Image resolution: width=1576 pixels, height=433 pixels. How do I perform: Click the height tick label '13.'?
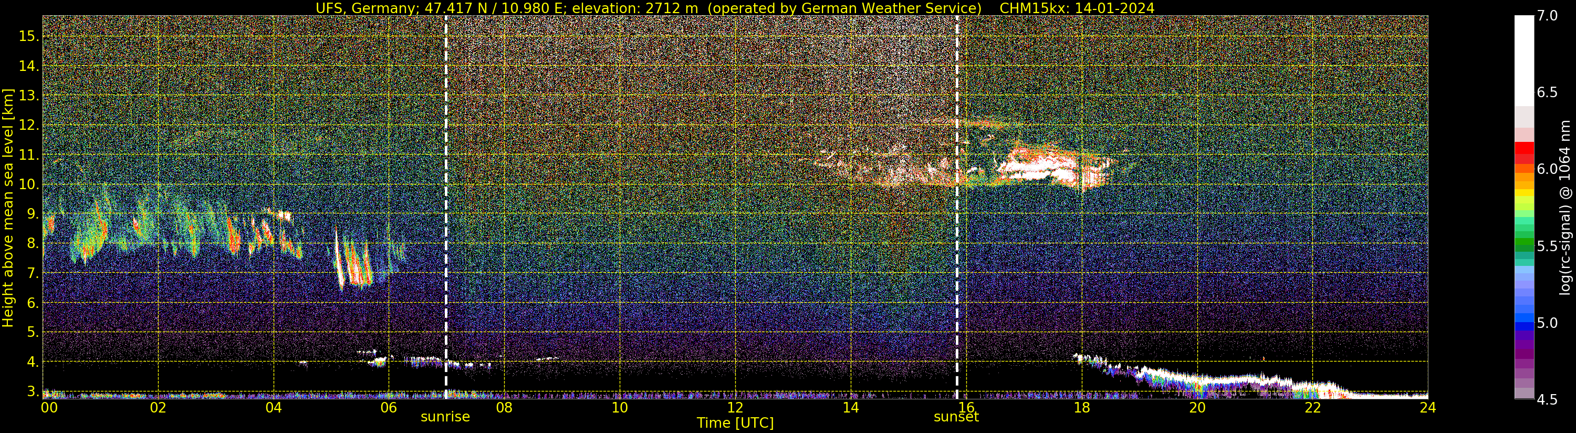[x=29, y=96]
